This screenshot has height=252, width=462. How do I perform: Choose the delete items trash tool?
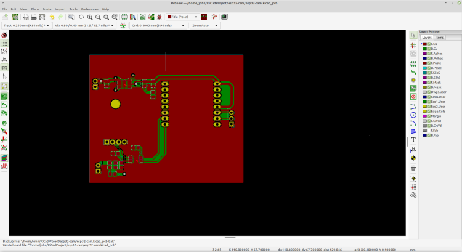point(413,169)
